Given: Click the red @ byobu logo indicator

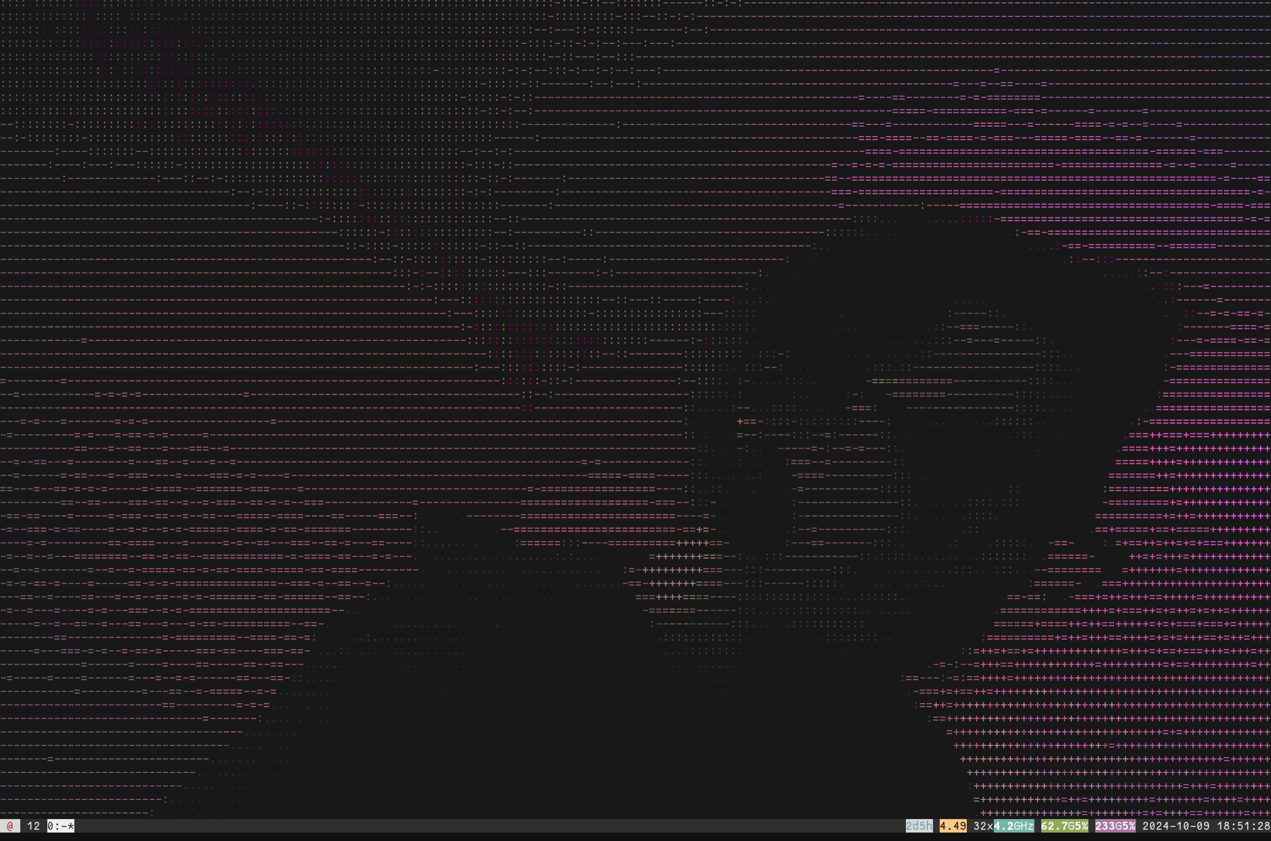Looking at the screenshot, I should pos(10,826).
